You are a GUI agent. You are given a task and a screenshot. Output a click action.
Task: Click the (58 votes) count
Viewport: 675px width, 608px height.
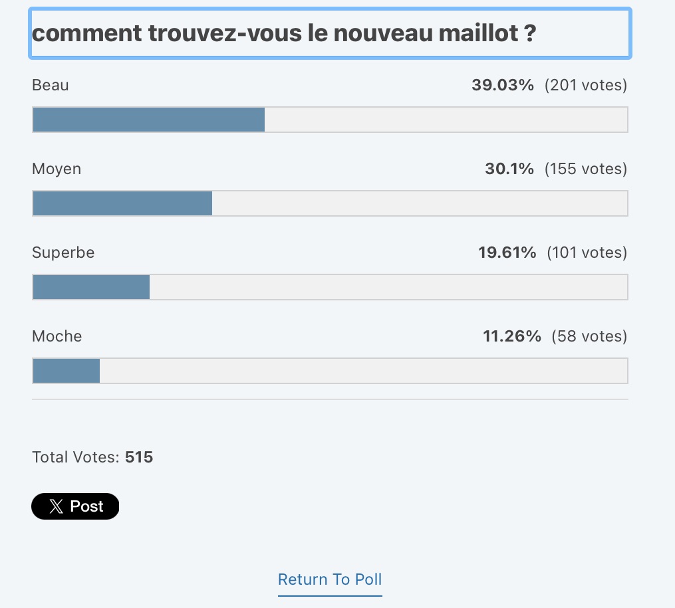click(589, 336)
